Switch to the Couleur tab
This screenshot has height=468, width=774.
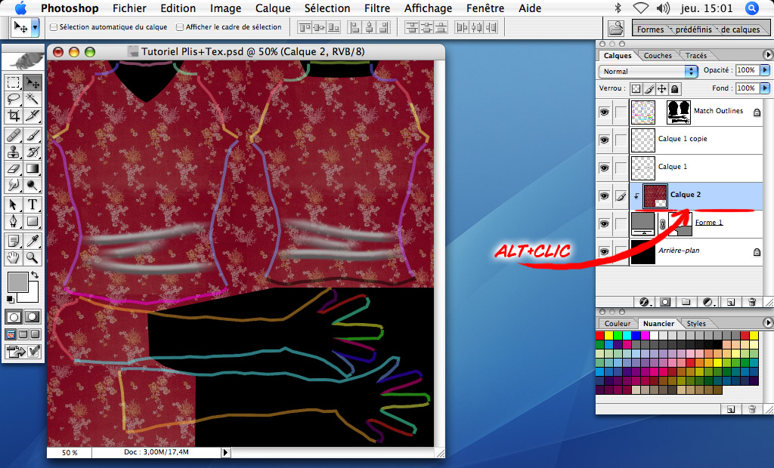pyautogui.click(x=618, y=324)
